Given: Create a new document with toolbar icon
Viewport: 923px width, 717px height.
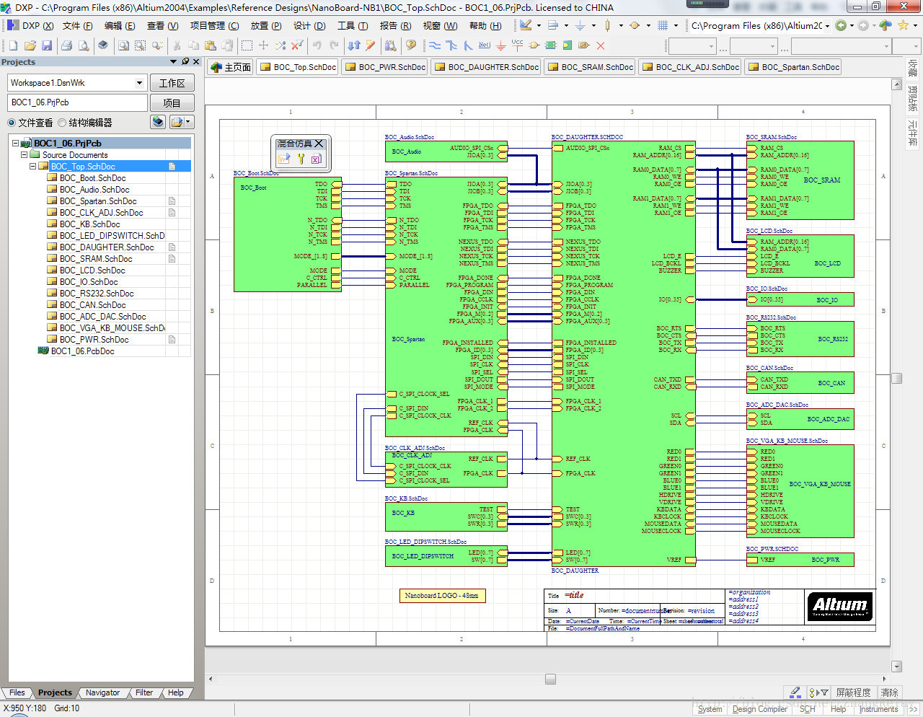Looking at the screenshot, I should click(x=13, y=45).
